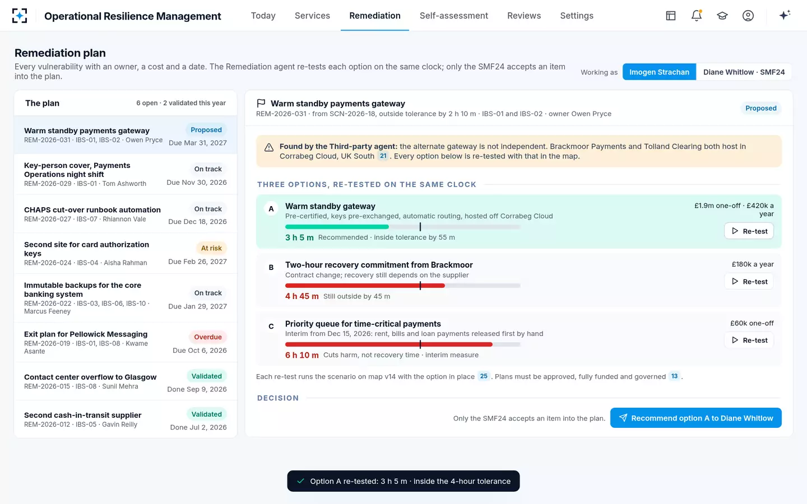Open the notifications bell
807x504 pixels.
click(697, 16)
